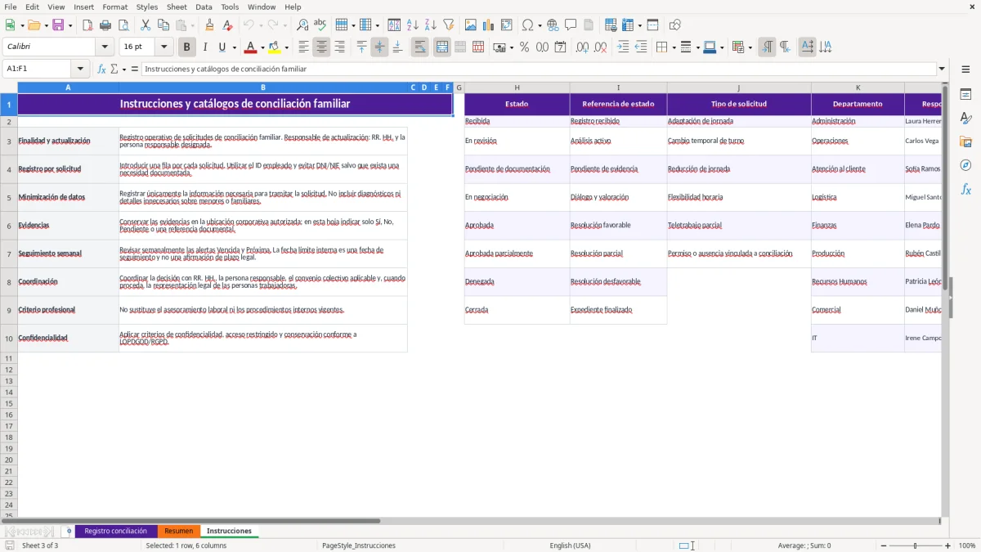
Task: Sort descending Z to A
Action: click(x=431, y=25)
